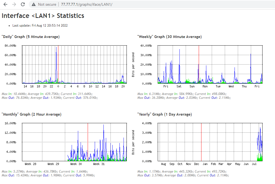Click the Bits per second axis label
The height and width of the screenshot is (184, 275).
(133, 64)
